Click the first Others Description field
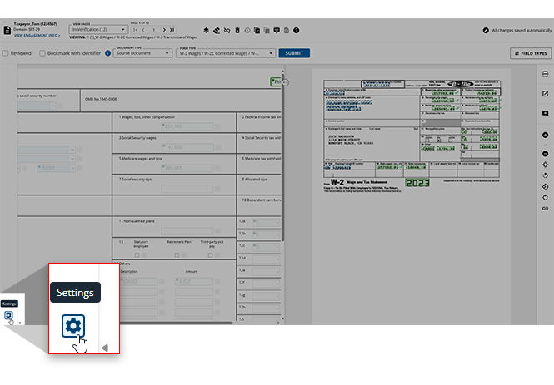The image size is (554, 385). coord(139,281)
